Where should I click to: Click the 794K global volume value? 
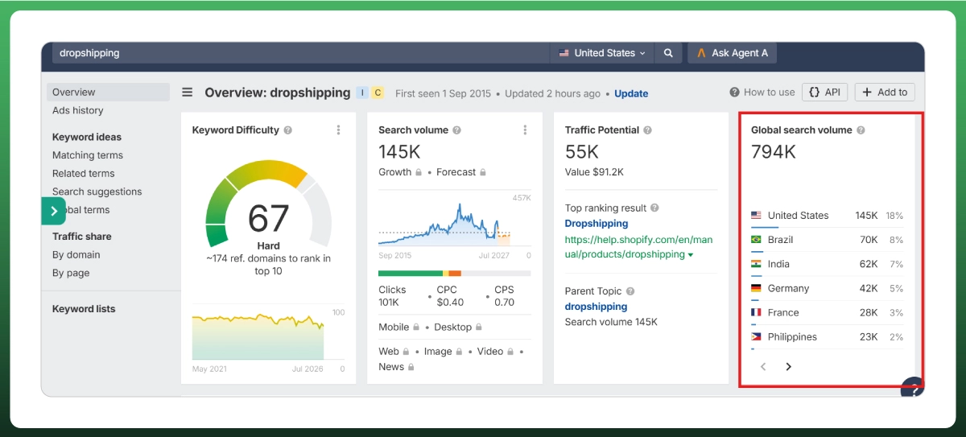click(x=774, y=151)
